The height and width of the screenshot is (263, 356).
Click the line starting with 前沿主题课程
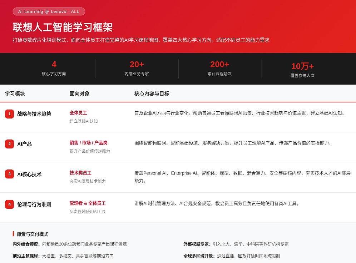tap(63, 256)
